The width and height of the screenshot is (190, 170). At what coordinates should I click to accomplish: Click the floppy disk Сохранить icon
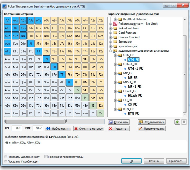[x=111, y=122]
